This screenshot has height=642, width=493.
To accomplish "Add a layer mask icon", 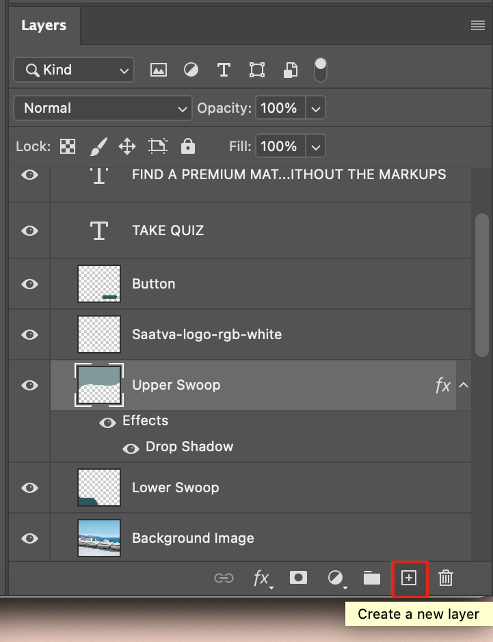I will tap(298, 578).
